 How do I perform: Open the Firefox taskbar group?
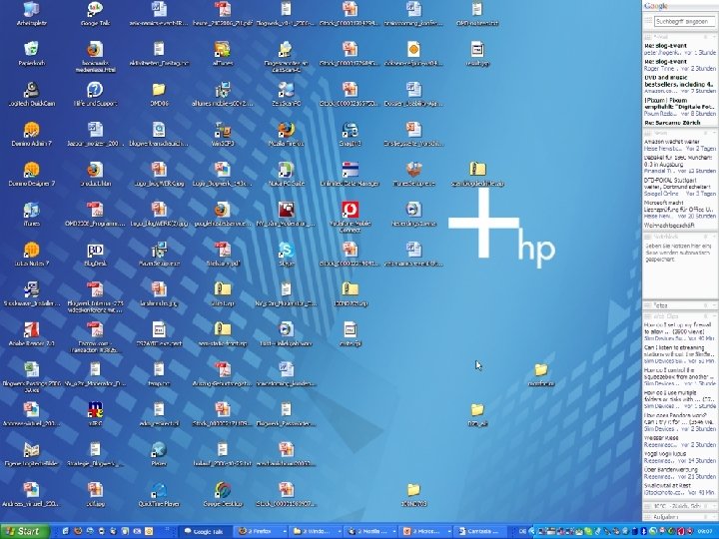[261, 531]
